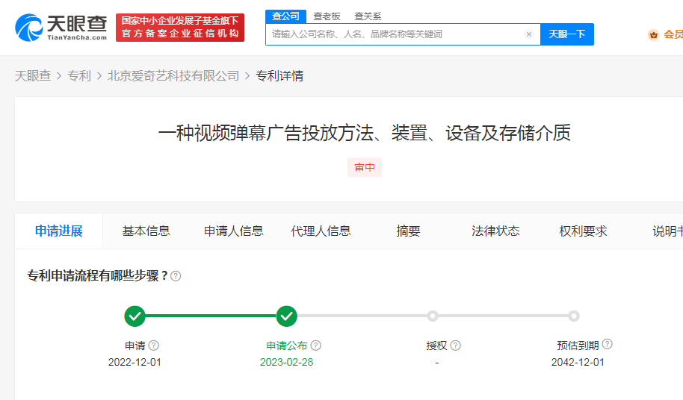
Task: Click the date 2023-02-28
Action: point(287,362)
